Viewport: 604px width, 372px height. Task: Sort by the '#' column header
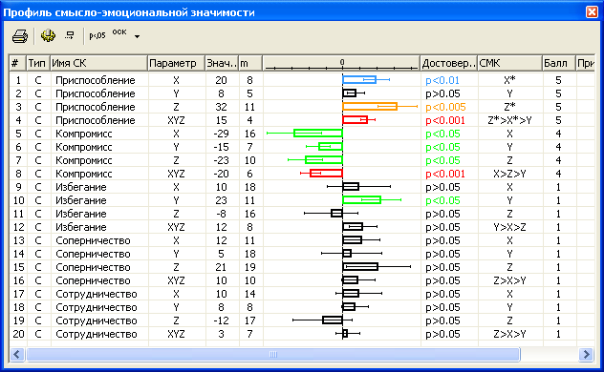pos(17,63)
